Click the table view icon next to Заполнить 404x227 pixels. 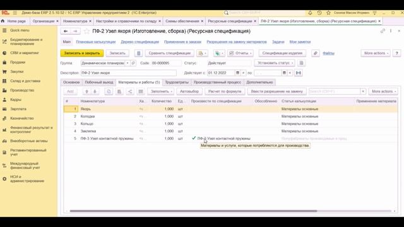click(x=141, y=91)
